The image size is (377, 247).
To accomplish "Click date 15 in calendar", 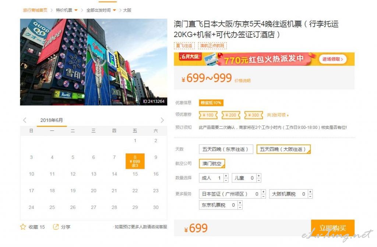I will pos(135,174).
